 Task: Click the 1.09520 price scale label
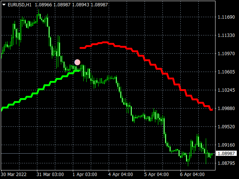click(226, 127)
